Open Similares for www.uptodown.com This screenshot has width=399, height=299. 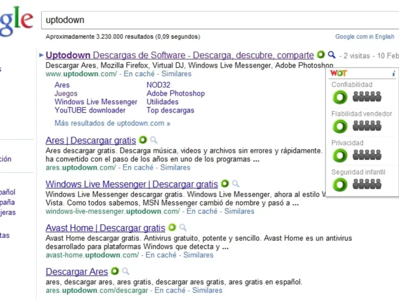coord(177,74)
